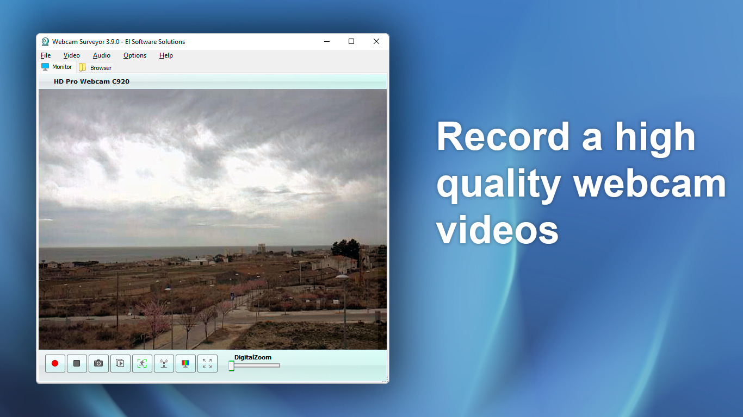Start recording with the red record button
This screenshot has height=417, width=743.
55,363
